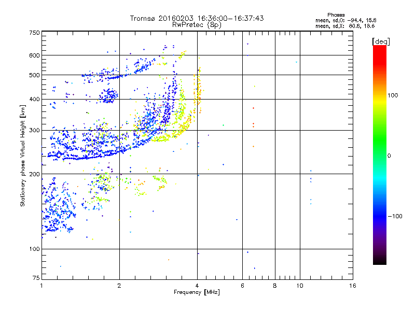Click the y-axis label '400'
Image resolution: width=415 pixels, height=311 pixels.
[x=34, y=100]
